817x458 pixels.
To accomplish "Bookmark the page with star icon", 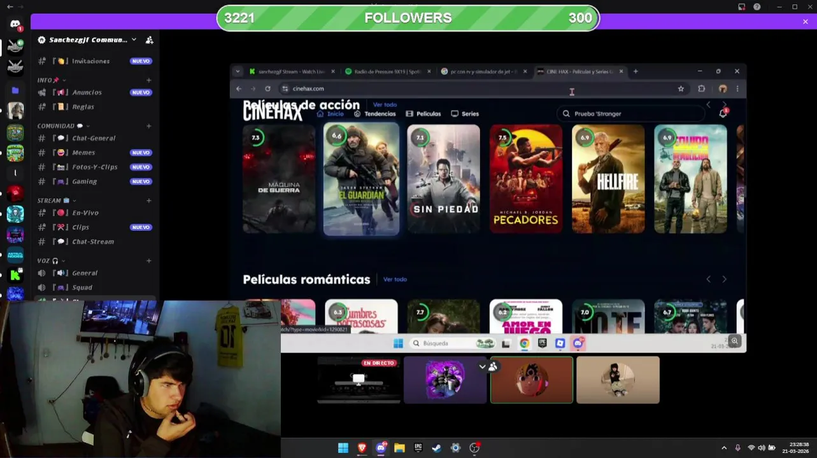I will click(x=681, y=88).
